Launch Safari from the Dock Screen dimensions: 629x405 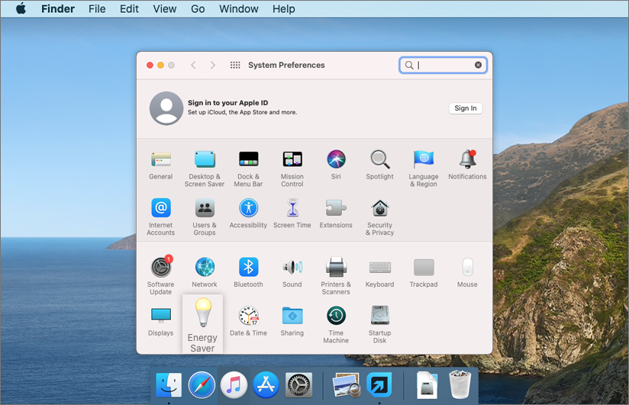pyautogui.click(x=202, y=385)
